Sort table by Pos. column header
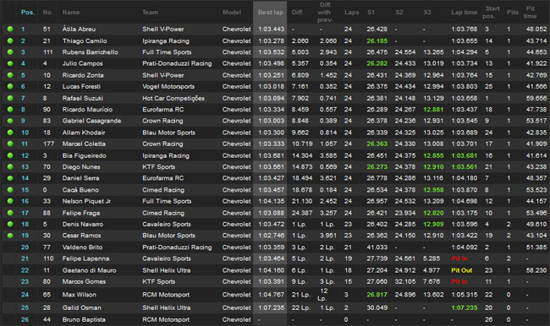550x326 pixels. click(28, 13)
